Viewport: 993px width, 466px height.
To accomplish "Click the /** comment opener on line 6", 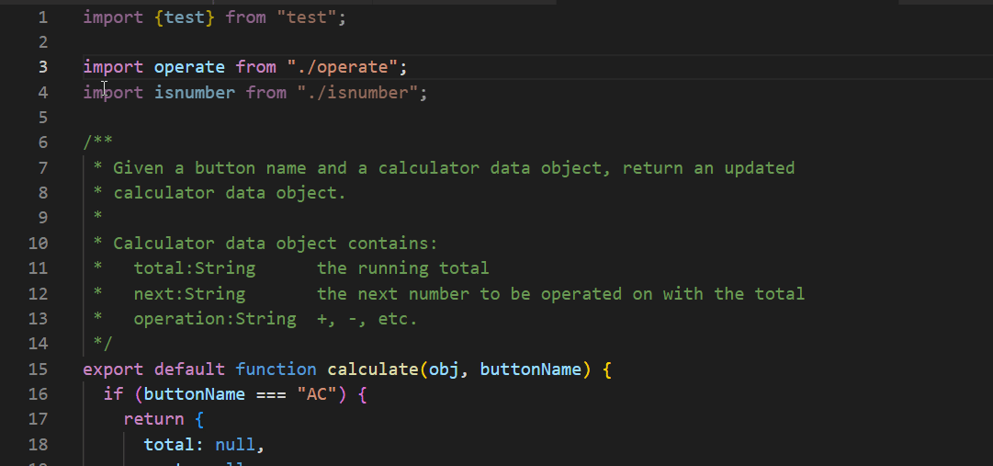I will click(x=98, y=142).
